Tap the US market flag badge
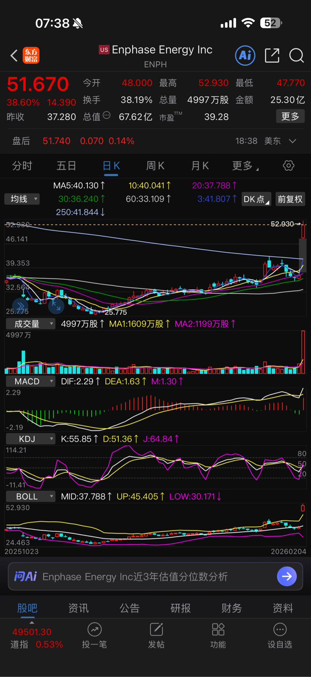The image size is (311, 677). (x=104, y=50)
